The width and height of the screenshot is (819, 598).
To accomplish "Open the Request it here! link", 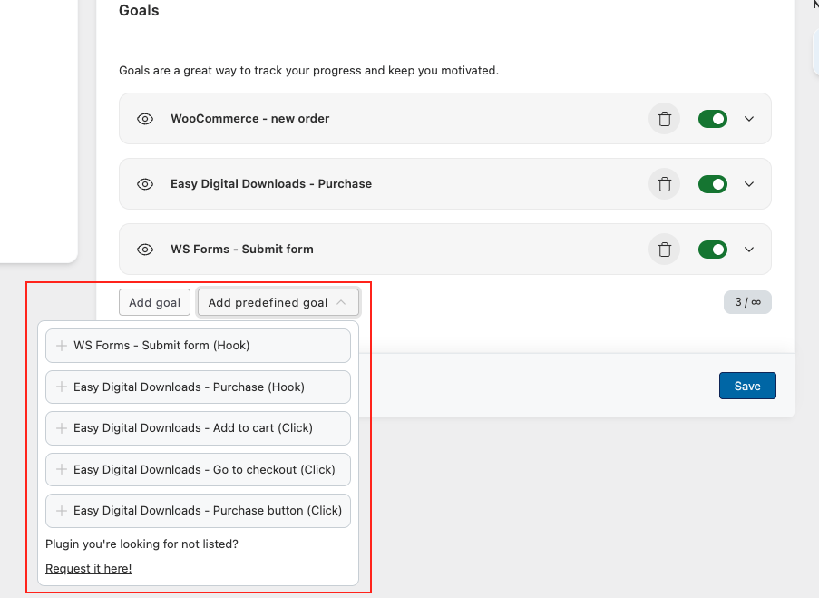I will [88, 569].
